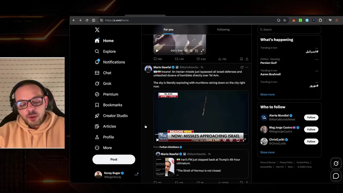343x193 pixels.
Task: Open quoted post about Strait of Hormuz
Action: (201, 164)
